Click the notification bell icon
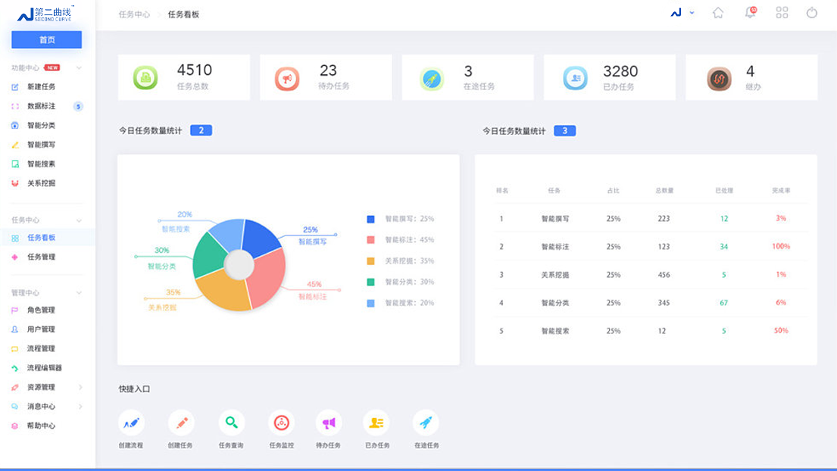The image size is (837, 471). 750,13
